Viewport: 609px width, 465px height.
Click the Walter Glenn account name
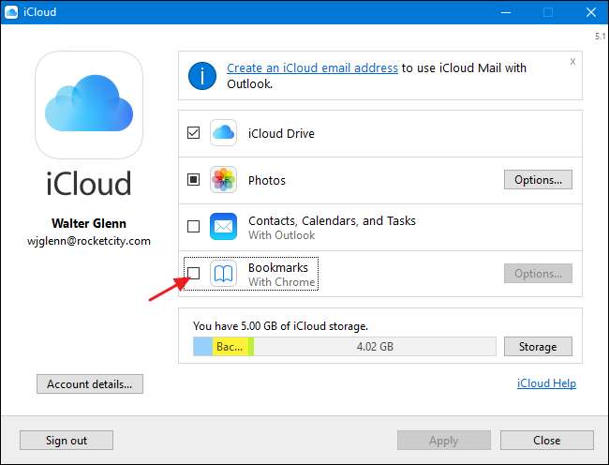click(x=89, y=223)
